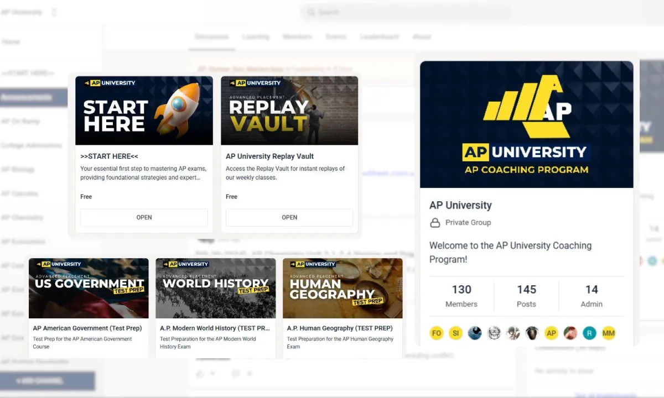Click the magnifier icon in the search bar
Image resolution: width=664 pixels, height=398 pixels.
coord(311,12)
